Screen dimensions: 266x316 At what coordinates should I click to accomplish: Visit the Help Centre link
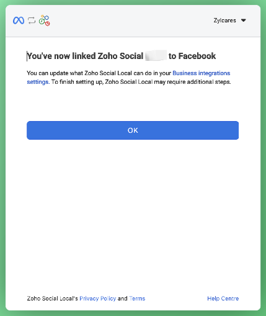tap(223, 298)
